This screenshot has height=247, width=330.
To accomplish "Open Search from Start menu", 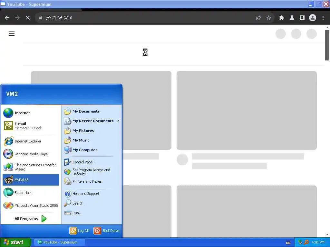I will pyautogui.click(x=92, y=203).
